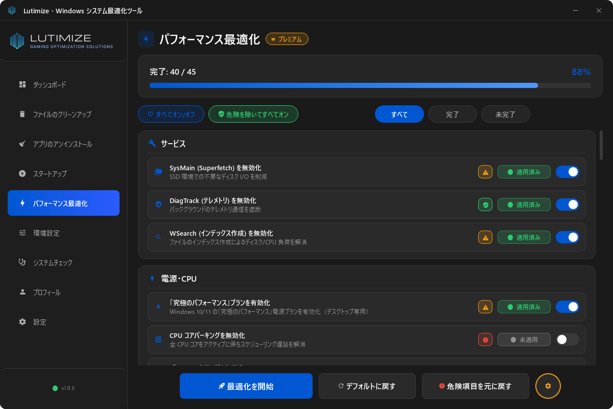Click the wrench icon in サービス header
This screenshot has width=613, height=409.
click(x=152, y=144)
